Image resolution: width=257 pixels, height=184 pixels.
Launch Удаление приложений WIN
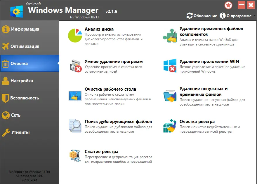click(x=209, y=62)
